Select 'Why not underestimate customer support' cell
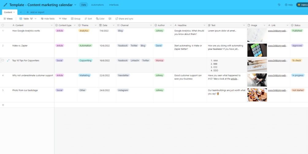 pyautogui.click(x=32, y=75)
